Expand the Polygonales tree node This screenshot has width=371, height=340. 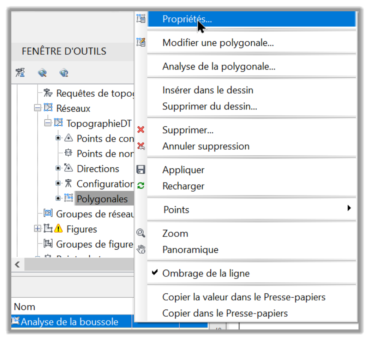58,198
